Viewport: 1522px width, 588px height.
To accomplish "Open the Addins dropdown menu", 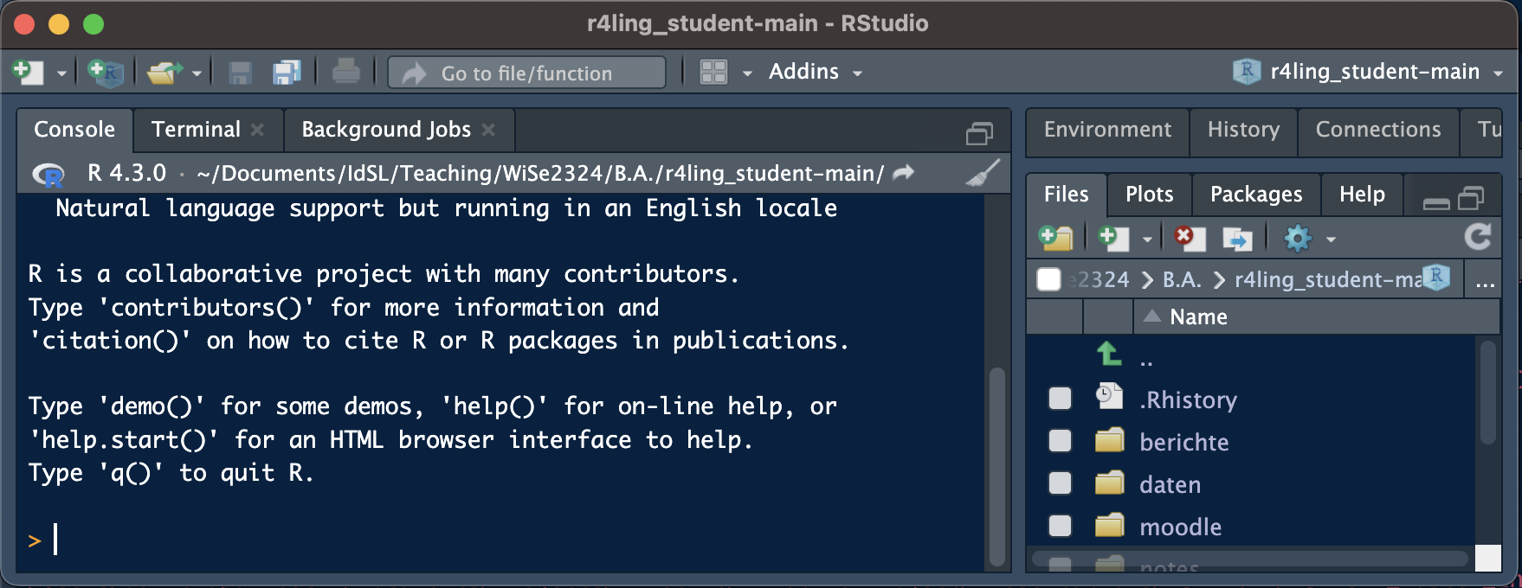I will point(815,72).
